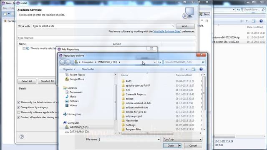Open Google Drive in navigation pane
Viewport: 267px width, 150px height.
77,79
